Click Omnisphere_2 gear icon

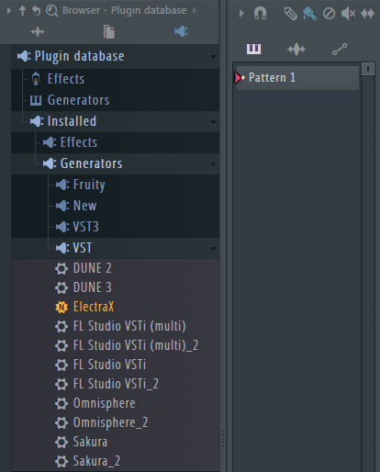tap(61, 423)
